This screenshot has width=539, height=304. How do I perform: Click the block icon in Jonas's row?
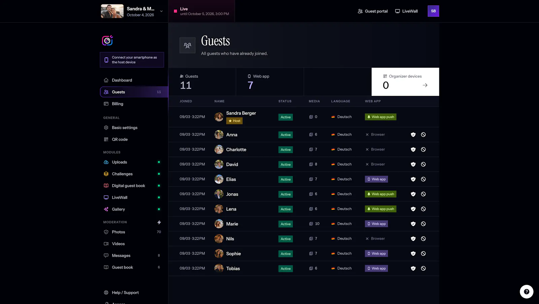click(x=423, y=194)
